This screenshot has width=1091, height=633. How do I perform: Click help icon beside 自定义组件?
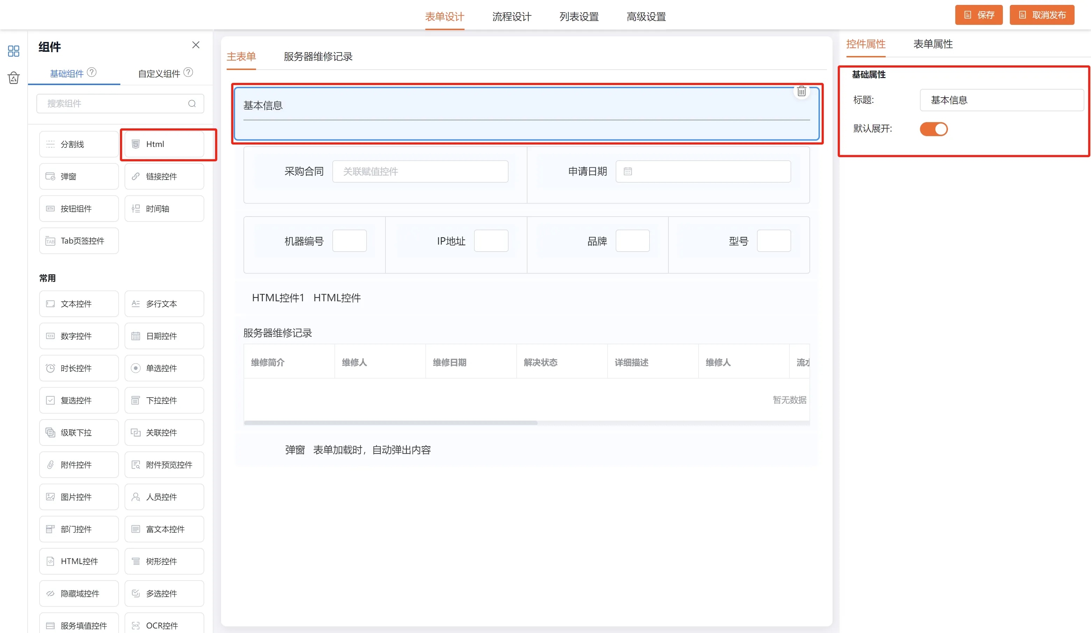(188, 72)
